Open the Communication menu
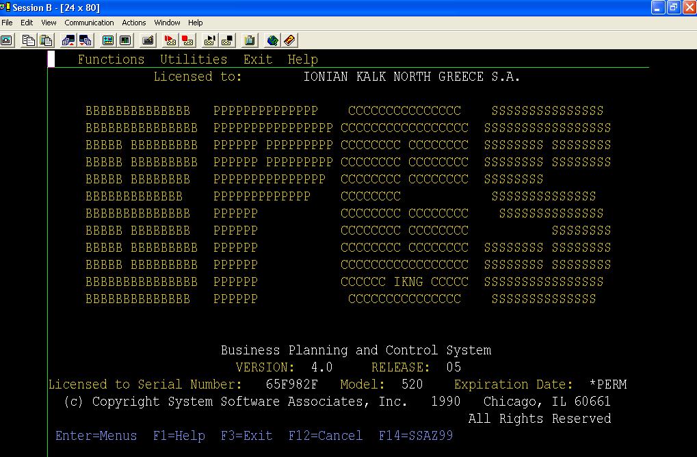697x457 pixels. click(x=89, y=23)
